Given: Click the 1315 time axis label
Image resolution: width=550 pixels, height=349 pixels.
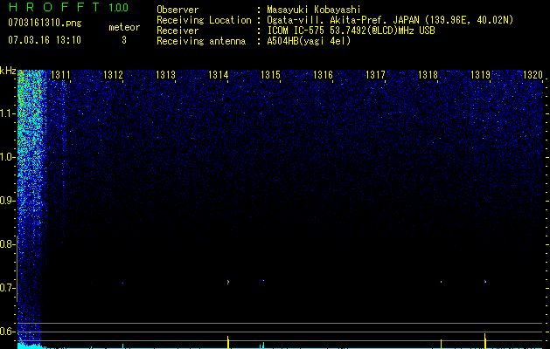Looking at the screenshot, I should tap(270, 75).
